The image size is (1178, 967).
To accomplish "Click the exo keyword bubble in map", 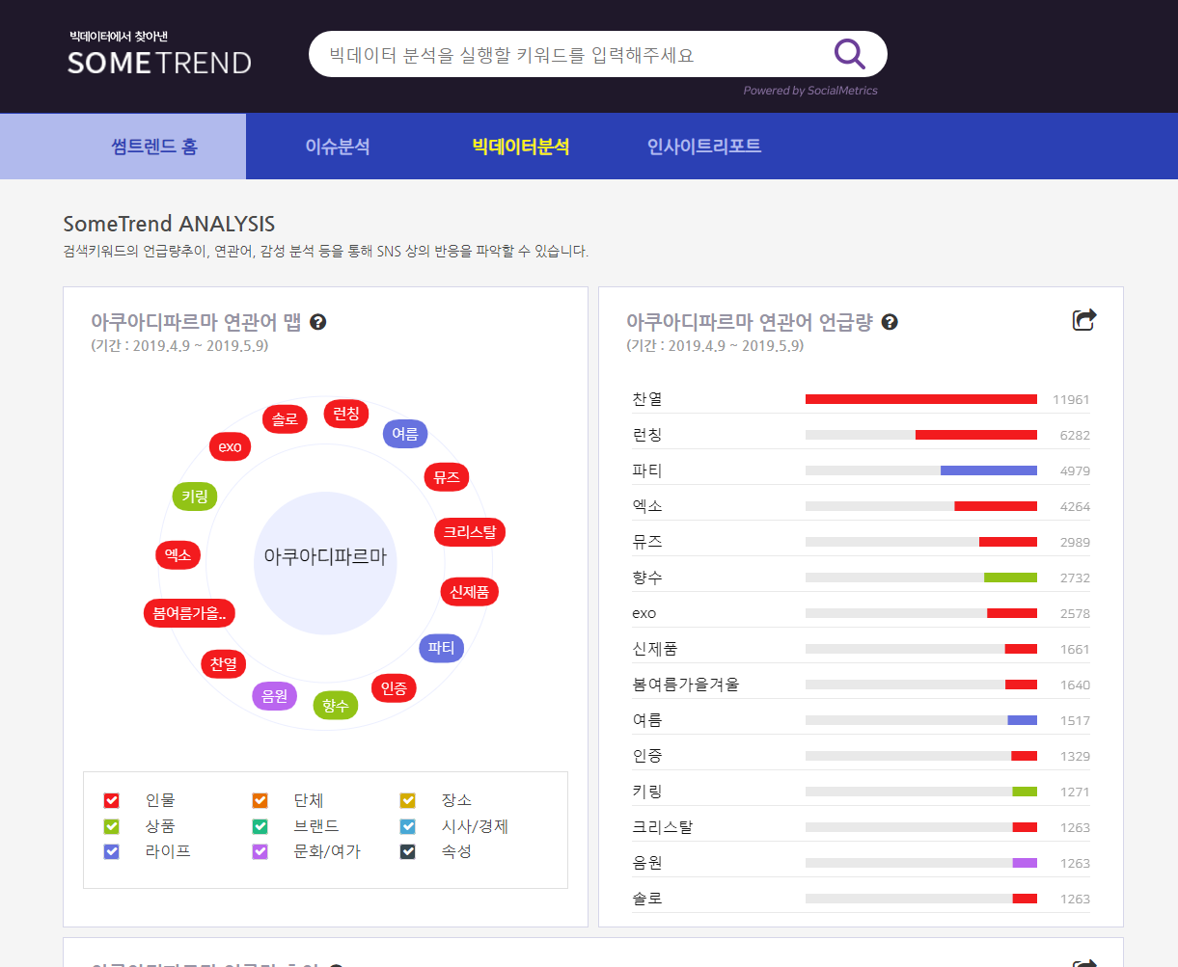I will (231, 446).
